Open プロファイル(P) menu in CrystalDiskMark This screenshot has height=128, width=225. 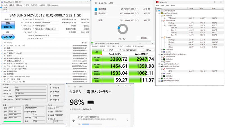click(x=111, y=46)
